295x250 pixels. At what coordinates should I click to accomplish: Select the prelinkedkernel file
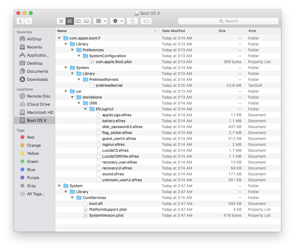pos(168,86)
